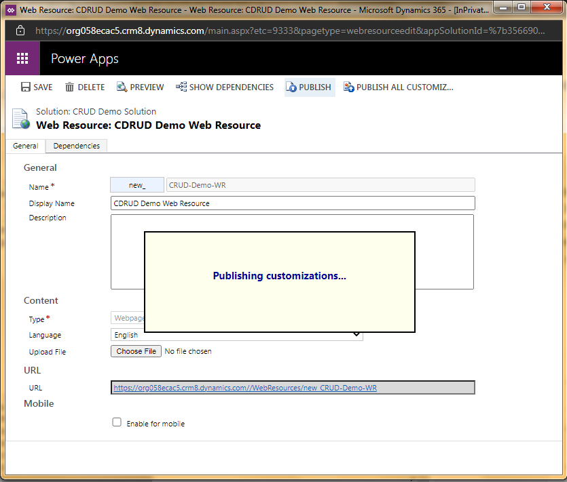567x482 pixels.
Task: Click the Web Resource heading text
Action: point(148,125)
